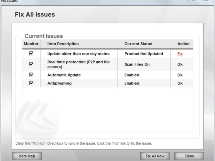Click the "Scan Files On" status text

pyautogui.click(x=137, y=64)
